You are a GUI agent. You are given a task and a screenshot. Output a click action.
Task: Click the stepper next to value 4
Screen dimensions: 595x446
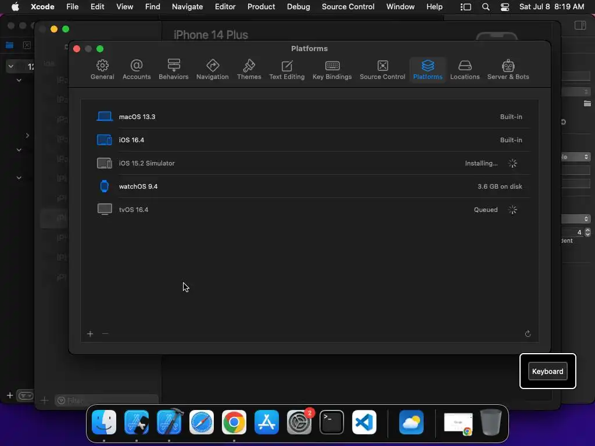pos(587,232)
